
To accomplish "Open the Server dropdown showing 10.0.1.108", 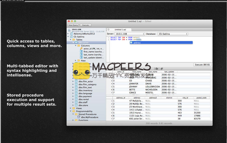I will pos(130,34).
